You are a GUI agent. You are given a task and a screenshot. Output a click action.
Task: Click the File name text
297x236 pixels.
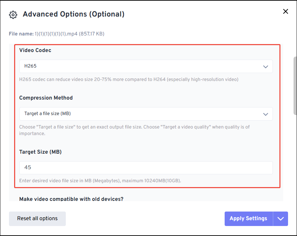point(57,34)
